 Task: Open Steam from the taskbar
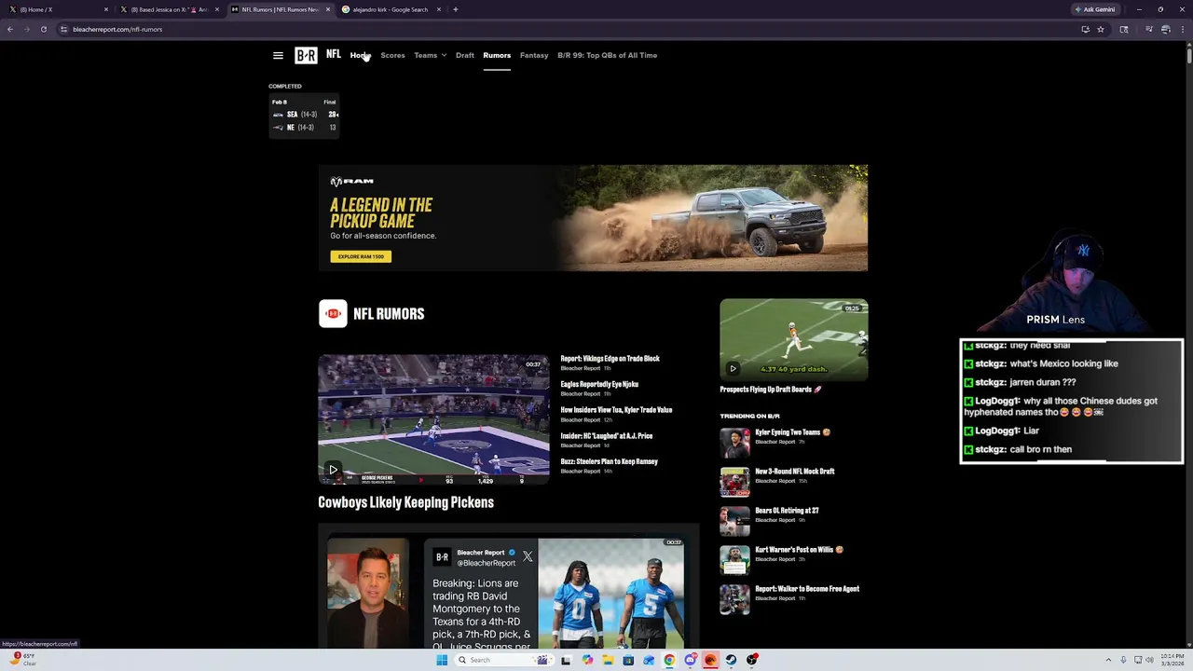pos(731,660)
